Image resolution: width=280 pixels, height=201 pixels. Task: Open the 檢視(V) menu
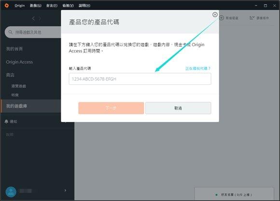[68, 5]
